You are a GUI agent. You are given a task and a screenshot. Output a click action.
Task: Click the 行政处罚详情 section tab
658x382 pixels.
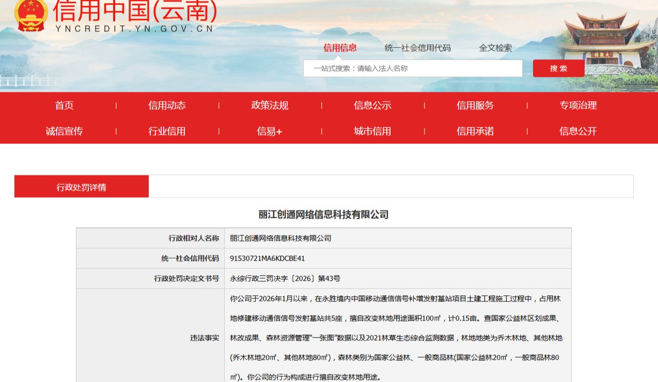82,187
